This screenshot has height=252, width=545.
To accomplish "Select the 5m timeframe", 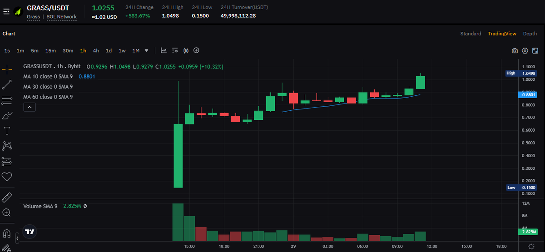I will tap(35, 50).
